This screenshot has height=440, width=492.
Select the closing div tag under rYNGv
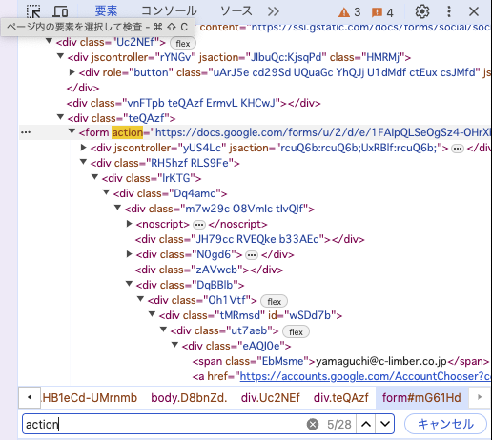83,88
